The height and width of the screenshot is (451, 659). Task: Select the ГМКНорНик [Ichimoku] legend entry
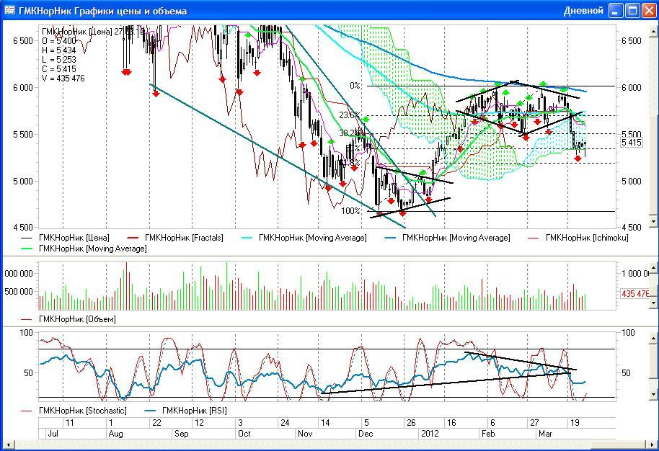(x=578, y=238)
